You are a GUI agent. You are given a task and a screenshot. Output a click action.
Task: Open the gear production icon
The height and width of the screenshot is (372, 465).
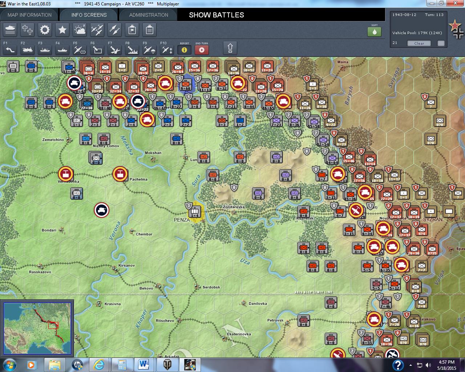pos(45,30)
